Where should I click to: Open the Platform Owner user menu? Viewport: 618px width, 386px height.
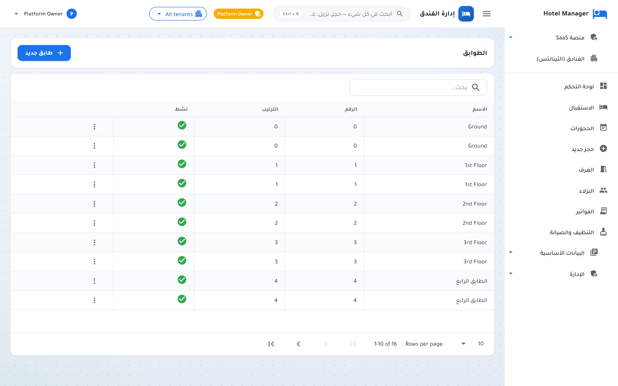(46, 14)
